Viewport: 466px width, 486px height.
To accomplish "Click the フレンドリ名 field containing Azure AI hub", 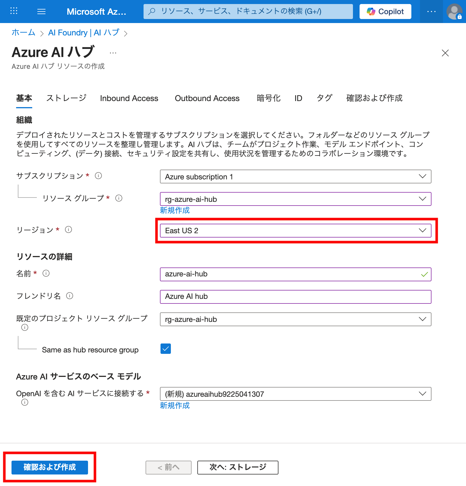I will [295, 297].
